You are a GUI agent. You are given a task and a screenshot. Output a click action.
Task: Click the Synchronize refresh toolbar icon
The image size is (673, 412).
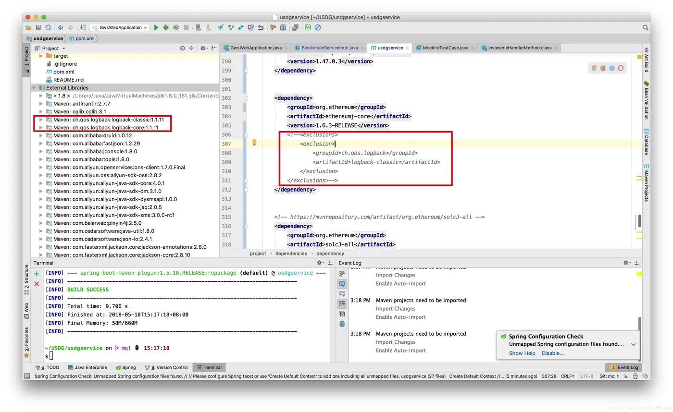(x=48, y=27)
